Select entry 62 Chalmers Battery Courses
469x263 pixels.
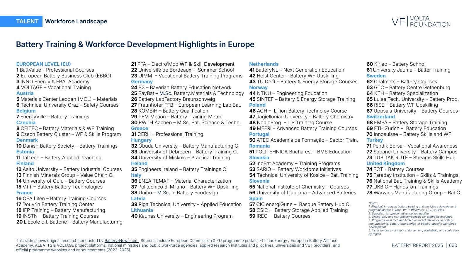[402, 82]
